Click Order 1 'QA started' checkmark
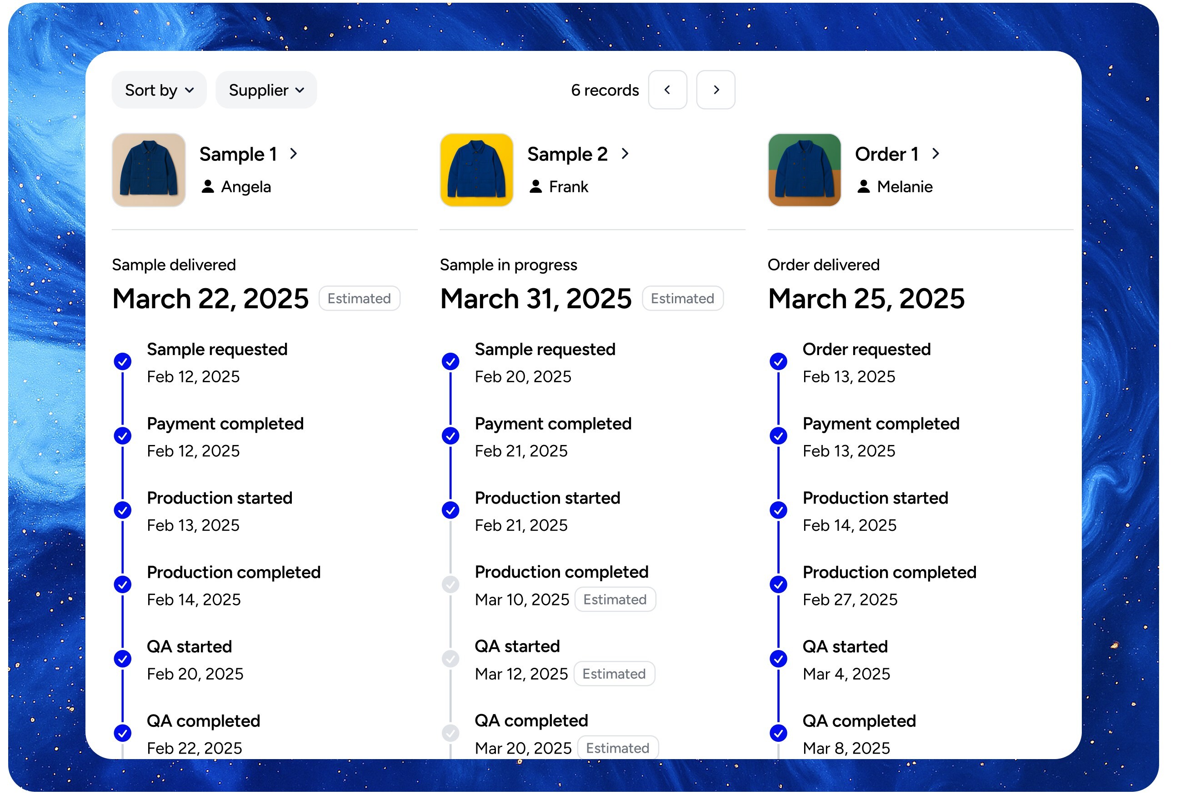 click(778, 659)
